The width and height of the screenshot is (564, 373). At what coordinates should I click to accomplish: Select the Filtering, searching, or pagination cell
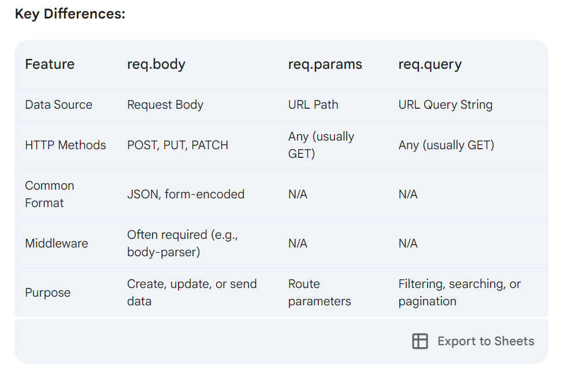[459, 293]
